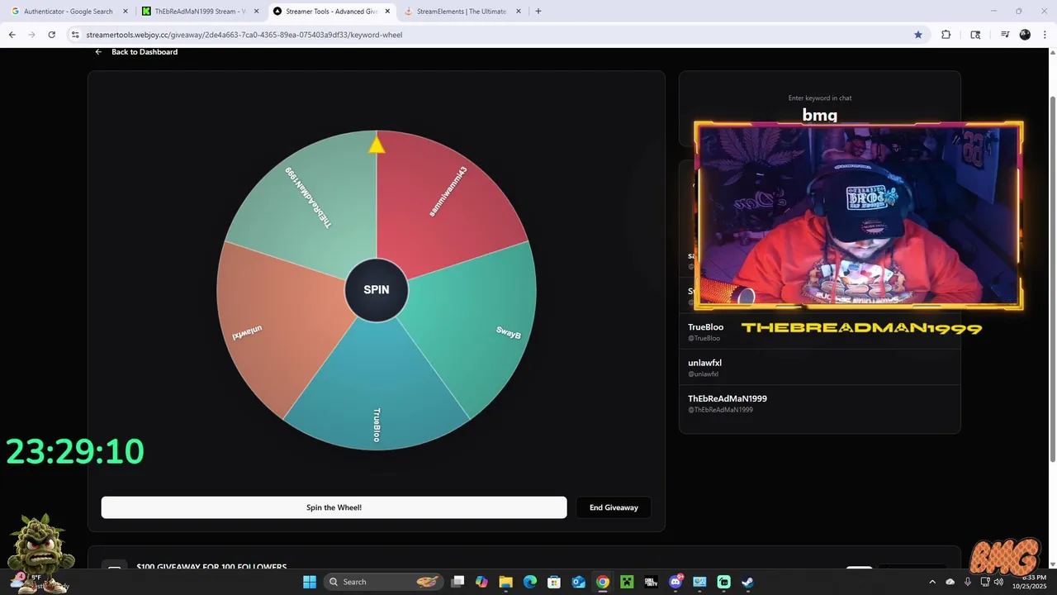Open the Chrome three-dot menu

click(x=1045, y=35)
